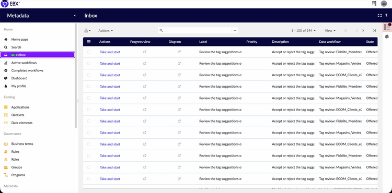Sort by the State column header
This screenshot has width=392, height=193.
[370, 42]
